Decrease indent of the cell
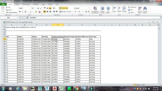162x91 pixels. pyautogui.click(x=54, y=12)
